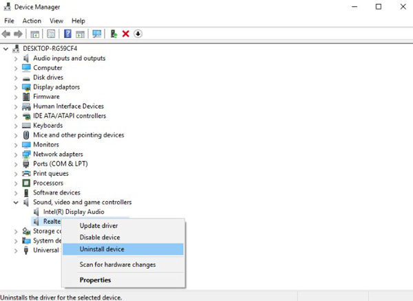Screen dimensions: 413x301
Task: Open the File menu
Action: tap(9, 21)
